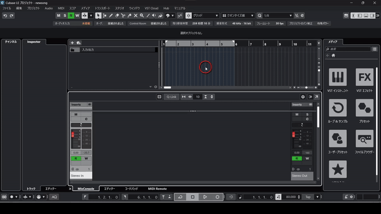Click the Q-Link button
Screen dimensions: 381x214
coord(171,97)
